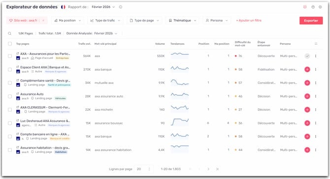
Task: Open the three-dot menu for Luc Desheraud row
Action: click(316, 123)
